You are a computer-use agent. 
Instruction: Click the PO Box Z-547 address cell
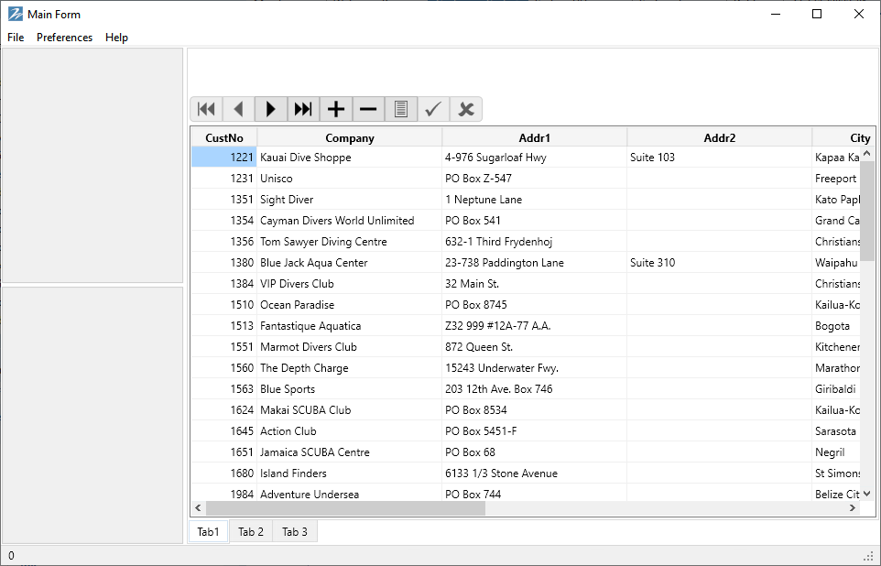(534, 179)
